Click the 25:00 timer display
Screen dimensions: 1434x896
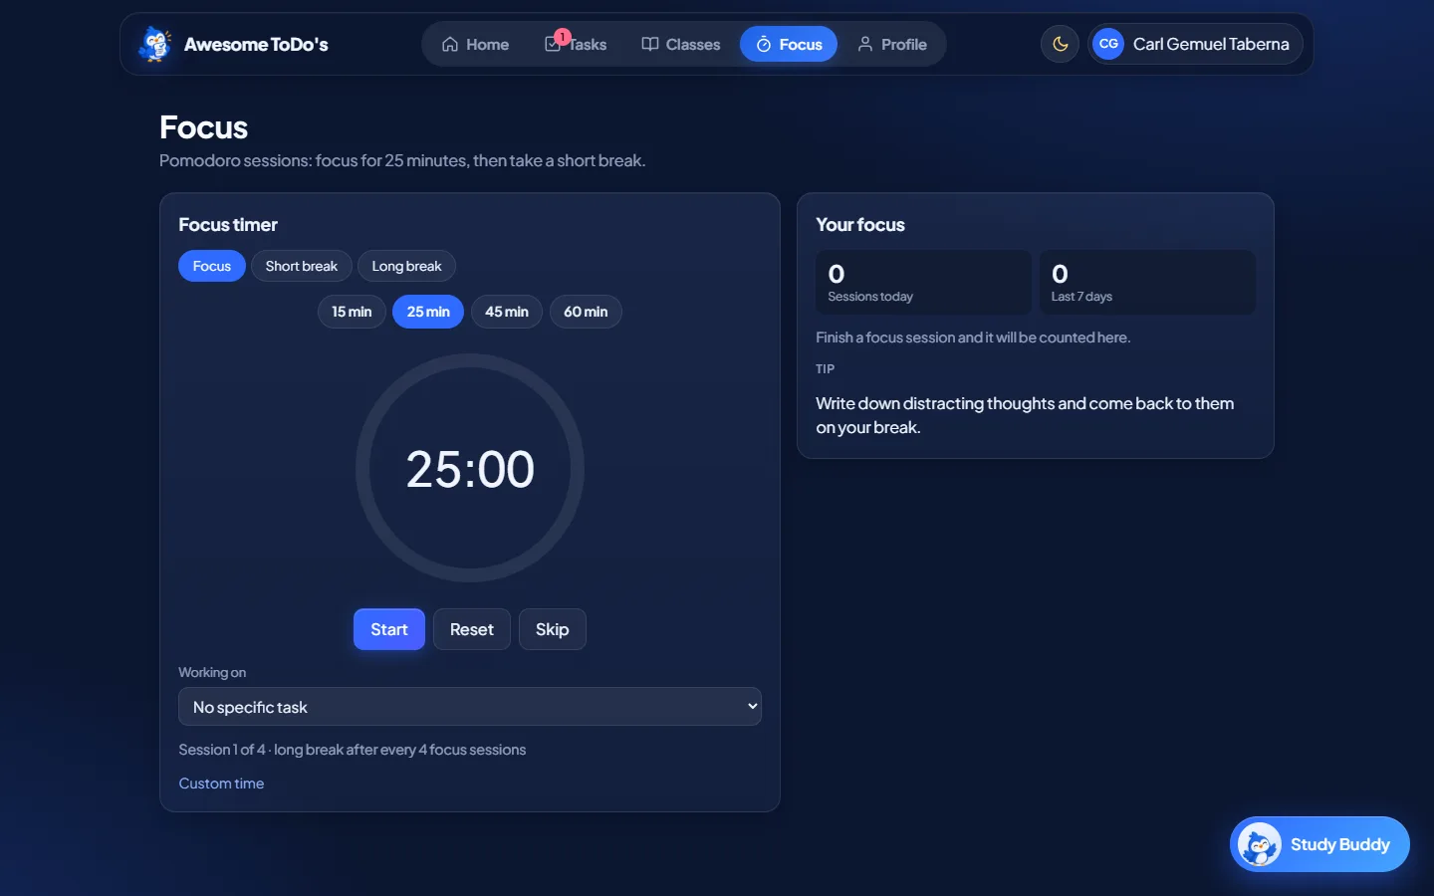[470, 469]
